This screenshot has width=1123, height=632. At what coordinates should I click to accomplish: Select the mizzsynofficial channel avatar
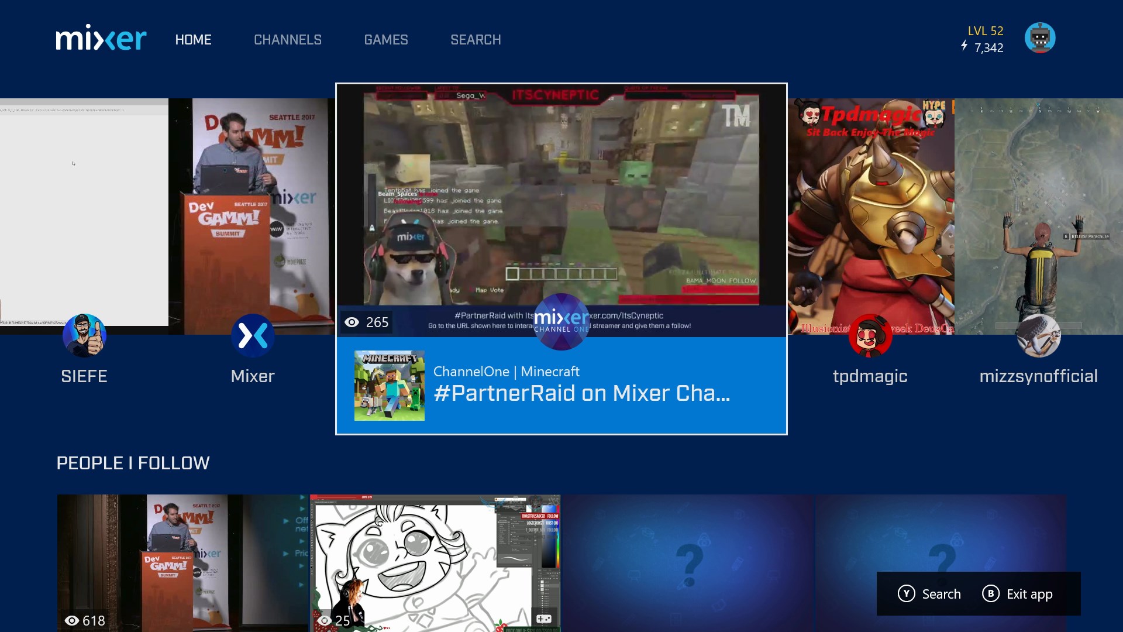pos(1038,335)
